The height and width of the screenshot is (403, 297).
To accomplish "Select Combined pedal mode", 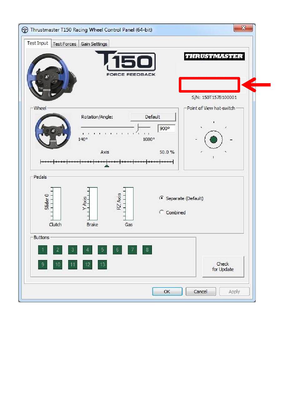I will 162,212.
